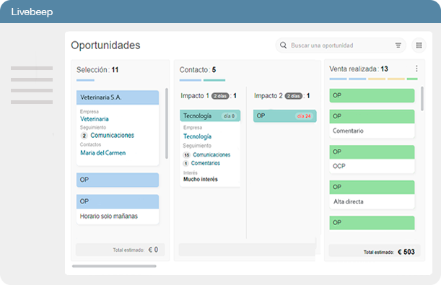Click the horizontal board scrollbar

(x=114, y=266)
